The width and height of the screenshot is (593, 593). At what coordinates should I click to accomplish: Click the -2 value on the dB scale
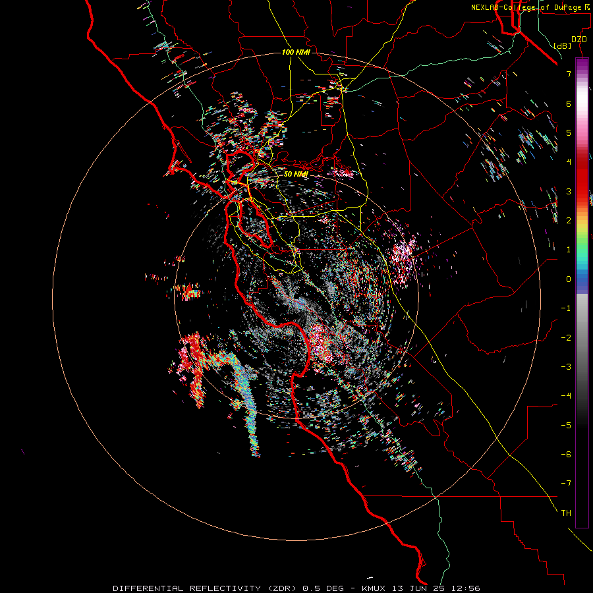coord(566,338)
